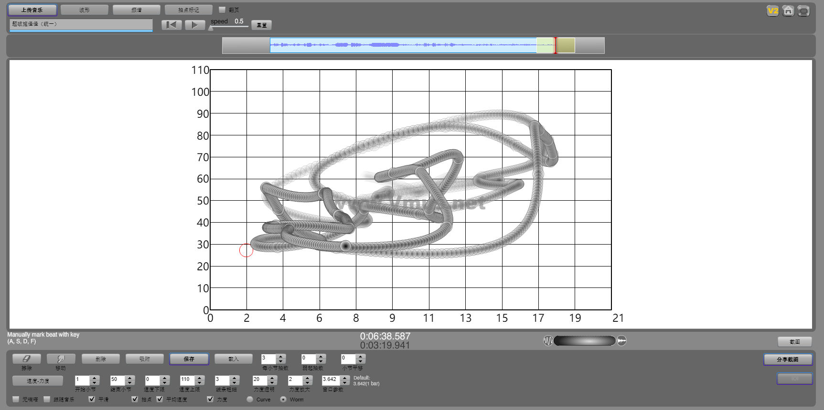Decrease the 小节平移 stepper value

pyautogui.click(x=361, y=361)
